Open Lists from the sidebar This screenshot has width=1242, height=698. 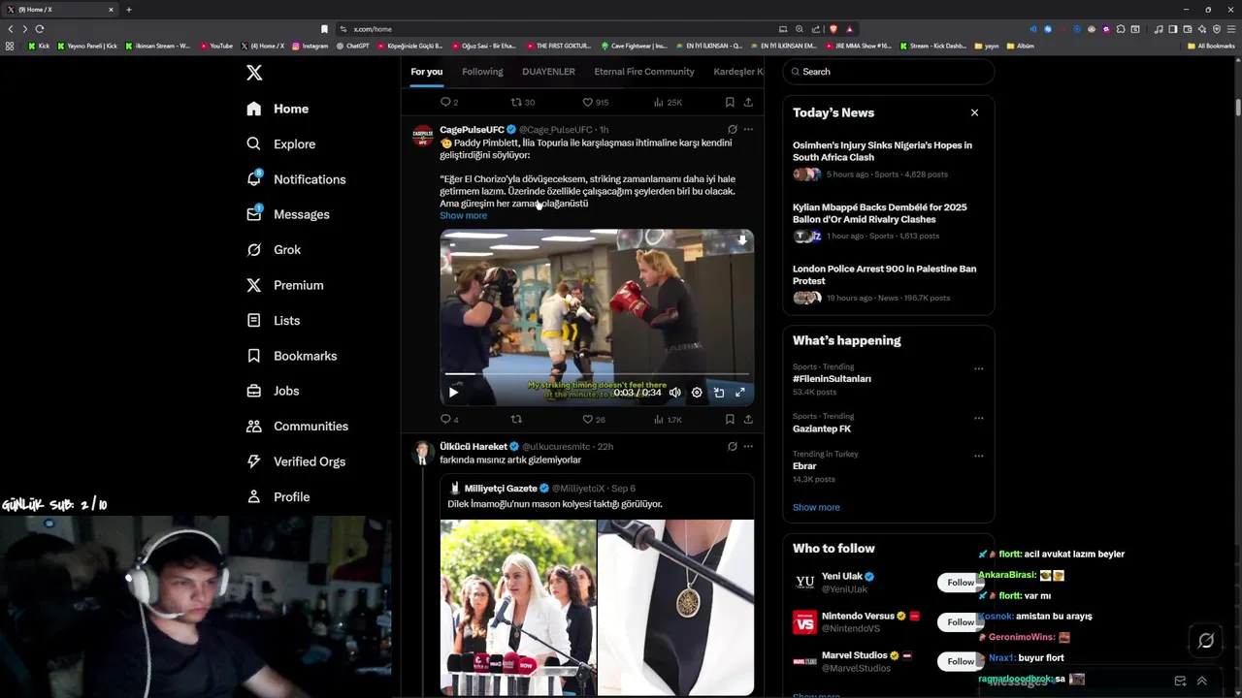(274, 320)
